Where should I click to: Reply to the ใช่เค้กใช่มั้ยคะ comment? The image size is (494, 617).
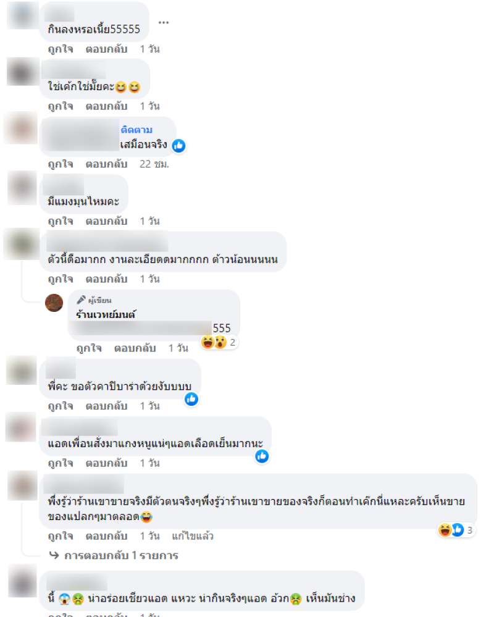point(107,106)
